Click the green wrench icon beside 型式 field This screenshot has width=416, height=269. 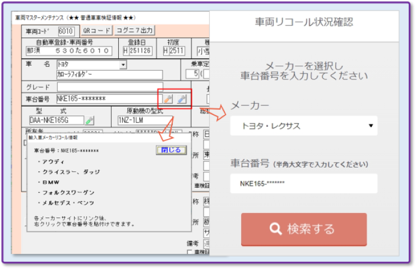click(90, 120)
